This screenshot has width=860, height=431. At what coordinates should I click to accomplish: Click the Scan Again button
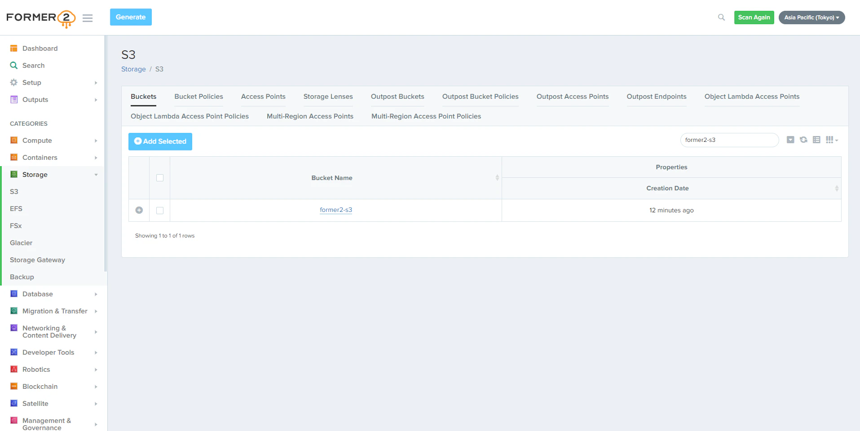(754, 18)
